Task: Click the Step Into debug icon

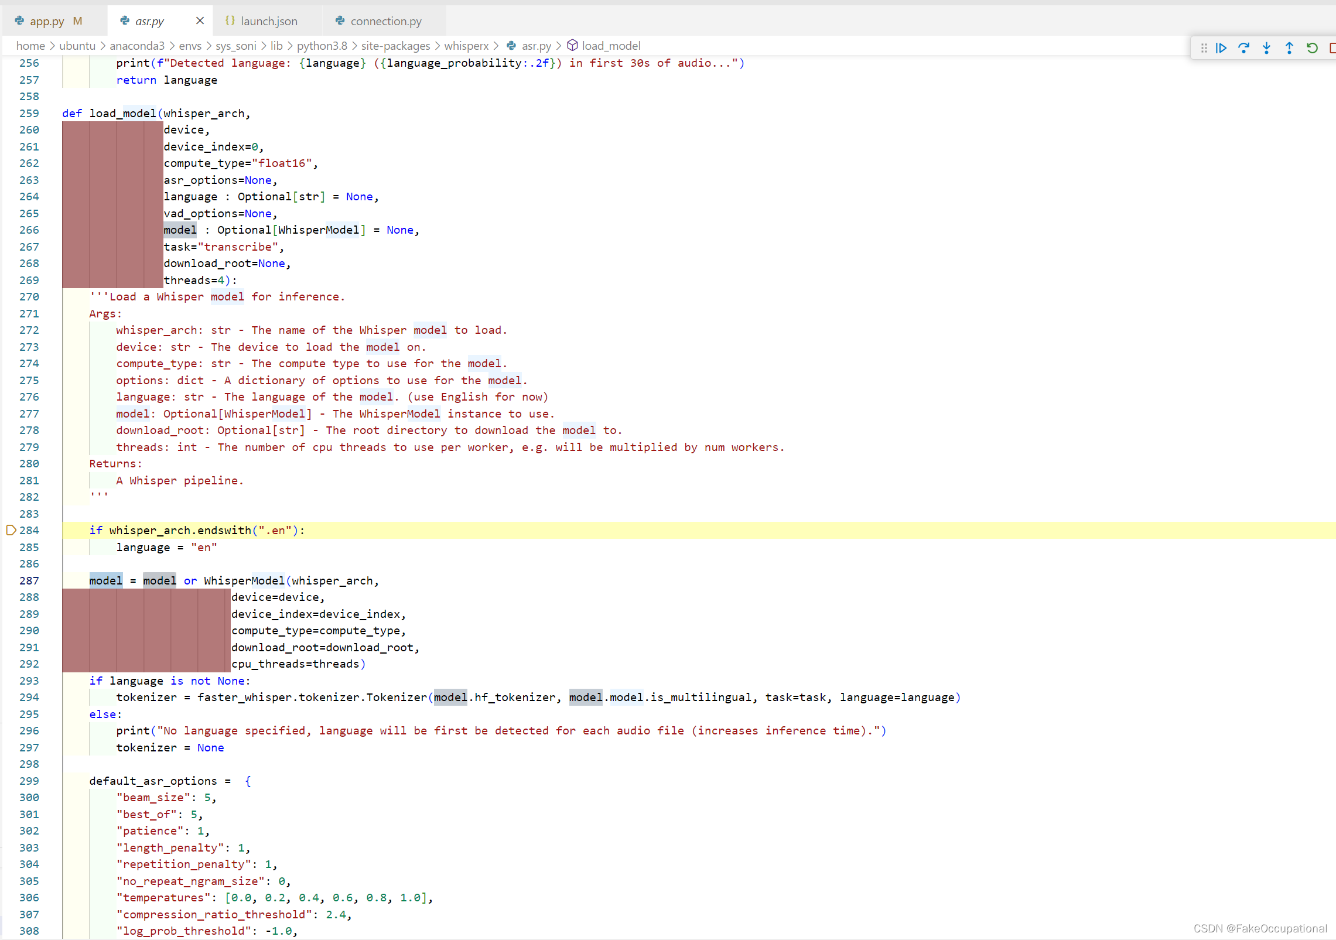Action: click(1266, 48)
